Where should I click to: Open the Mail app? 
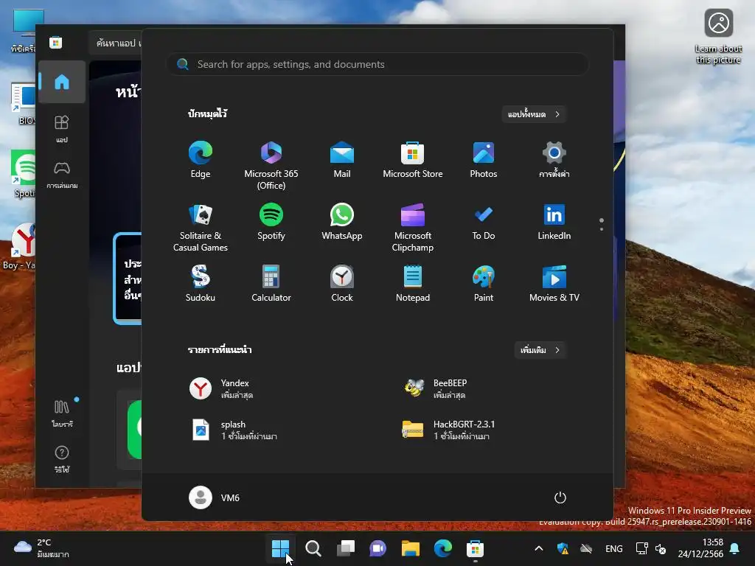coord(342,160)
